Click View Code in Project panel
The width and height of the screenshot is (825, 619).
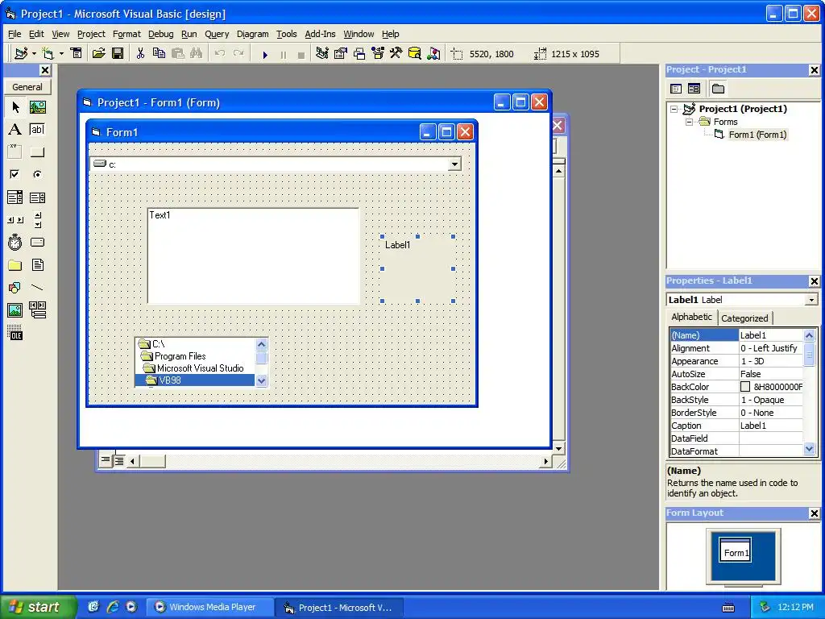coord(676,89)
